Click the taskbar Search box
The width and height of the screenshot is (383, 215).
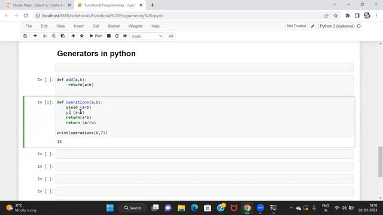pyautogui.click(x=133, y=208)
